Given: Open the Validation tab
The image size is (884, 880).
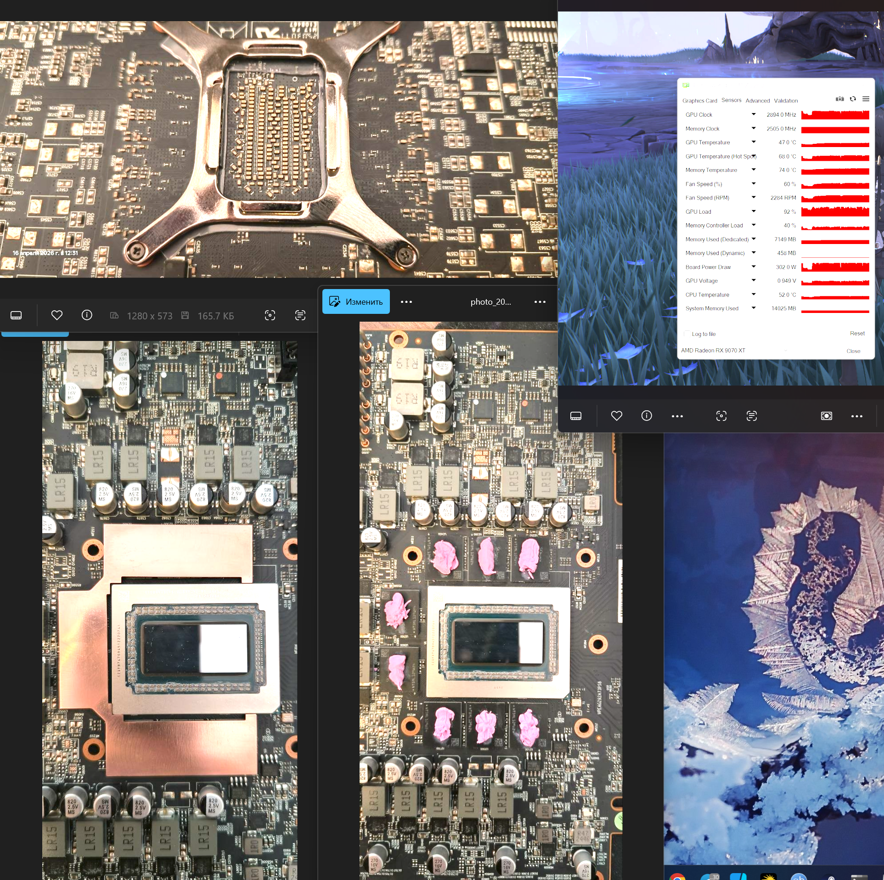Looking at the screenshot, I should click(x=786, y=101).
